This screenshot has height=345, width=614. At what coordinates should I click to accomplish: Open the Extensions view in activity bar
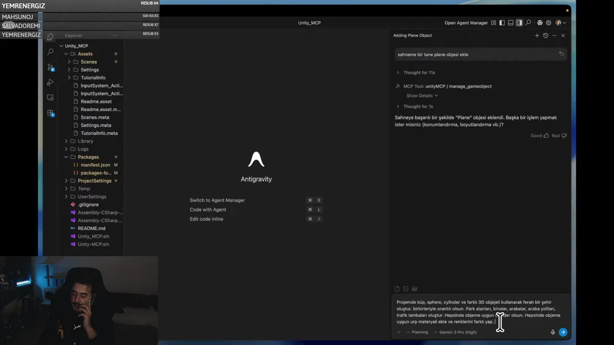(50, 113)
